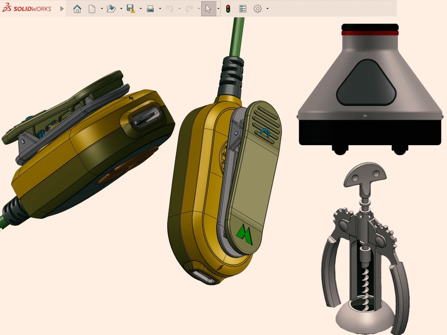The width and height of the screenshot is (447, 335).
Task: Expand the Options gear dropdown arrow
Action: [267, 8]
